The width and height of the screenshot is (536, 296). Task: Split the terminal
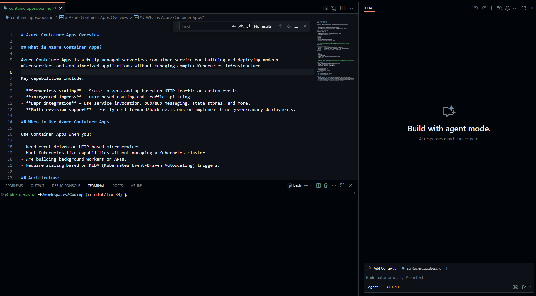318,185
